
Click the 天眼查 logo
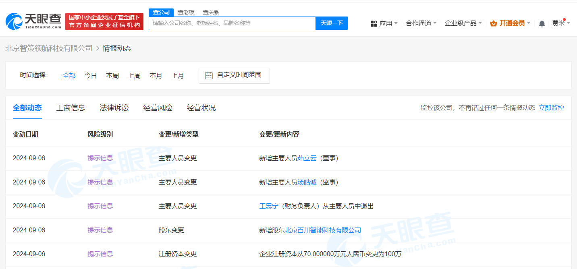[x=33, y=21]
